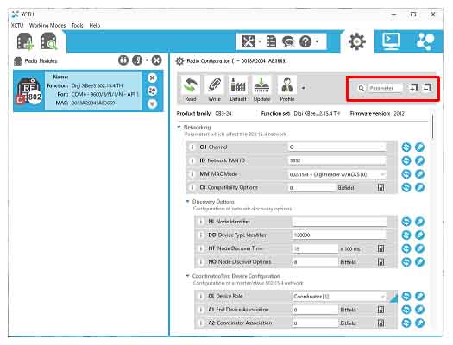Switch to Network working mode
The width and height of the screenshot is (453, 345).
pyautogui.click(x=425, y=42)
